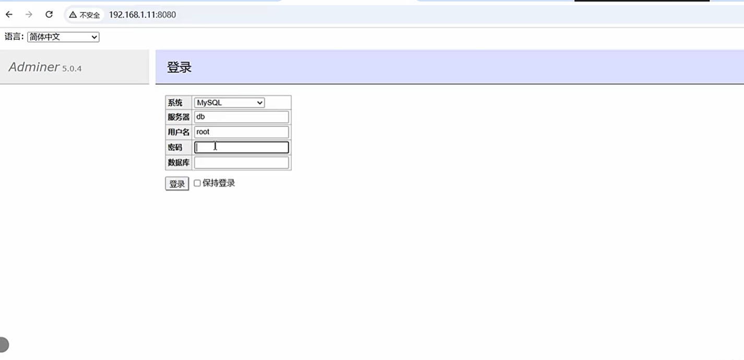This screenshot has height=360, width=744.
Task: Click the 系统 row label
Action: coord(175,103)
